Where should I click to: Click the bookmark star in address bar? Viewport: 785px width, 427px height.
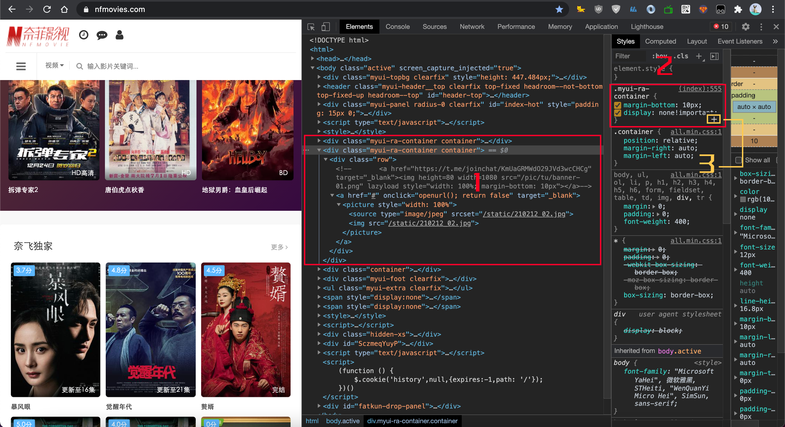[x=559, y=10]
